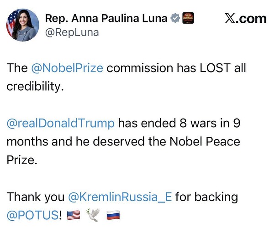This screenshot has height=228, width=280.
Task: Click the United States flag emoji
Action: [73, 214]
